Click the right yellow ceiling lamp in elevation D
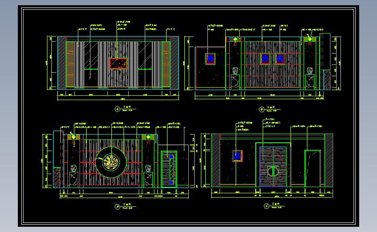Screen dimensions: 377x232 [x=310, y=39]
